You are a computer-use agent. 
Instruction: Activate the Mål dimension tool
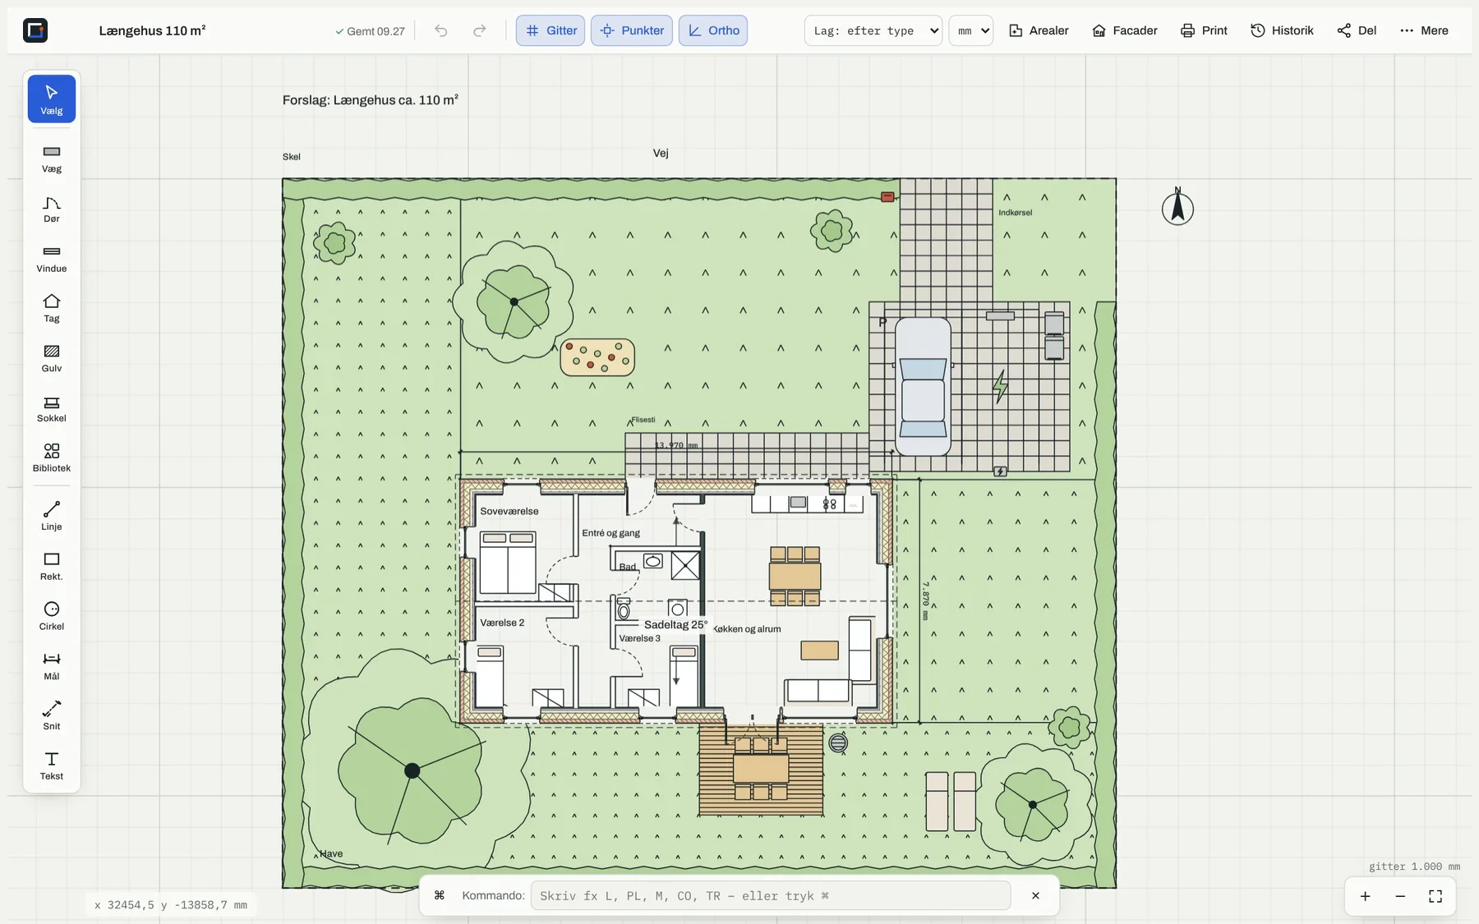[52, 666]
